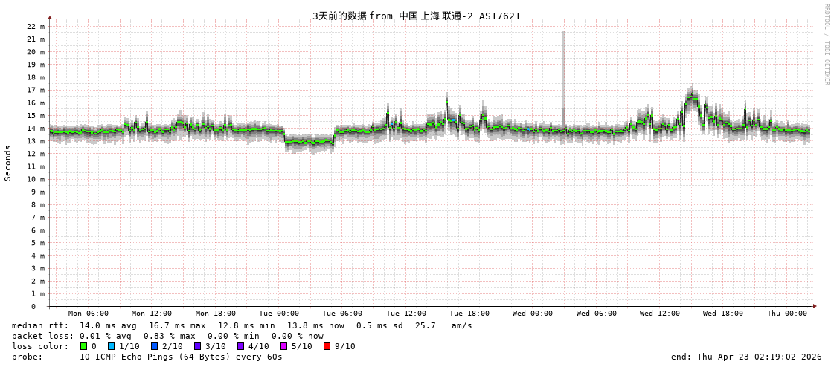Click the red 9/10 loss swatch
Image resolution: width=834 pixels, height=367 pixels.
[327, 346]
